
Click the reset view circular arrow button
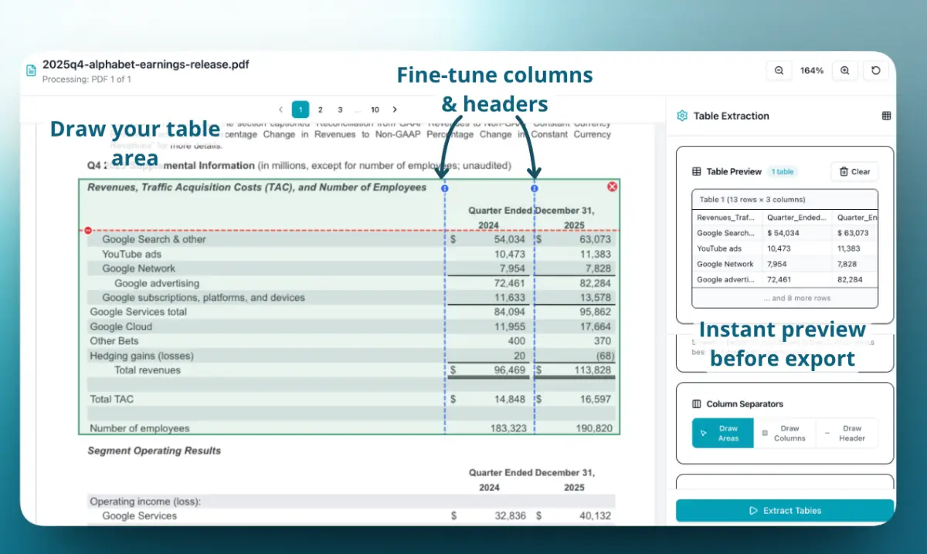tap(875, 70)
